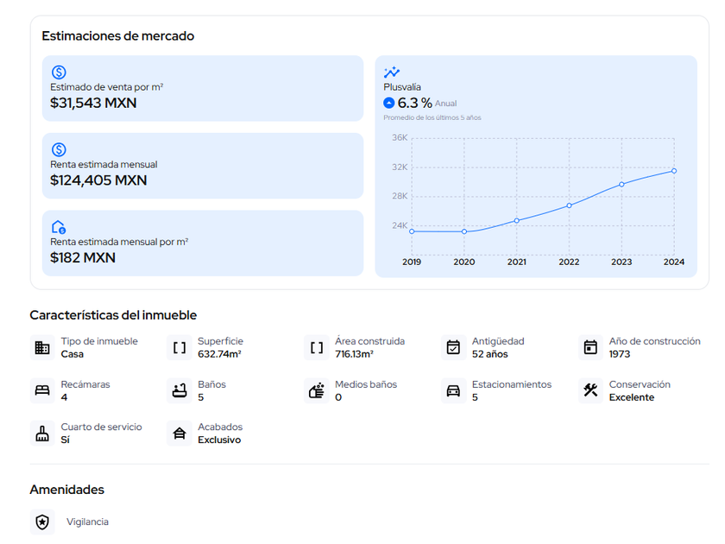The image size is (725, 544).
Task: Click the Renta estimada mensual label
Action: 104,164
